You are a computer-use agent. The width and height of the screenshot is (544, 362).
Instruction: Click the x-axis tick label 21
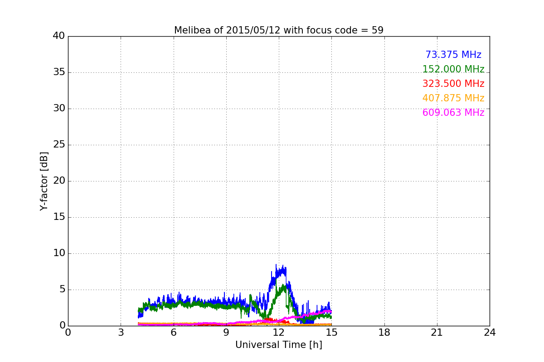point(437,333)
